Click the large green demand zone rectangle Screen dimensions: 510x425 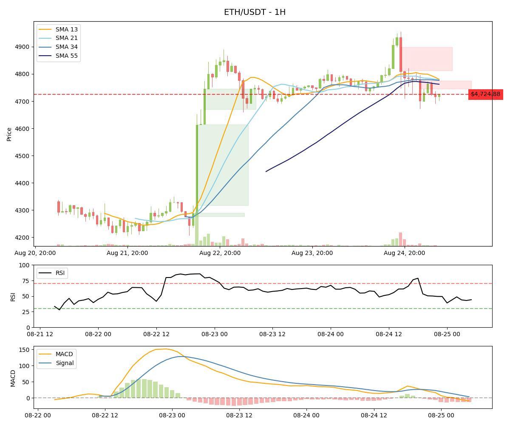point(223,165)
